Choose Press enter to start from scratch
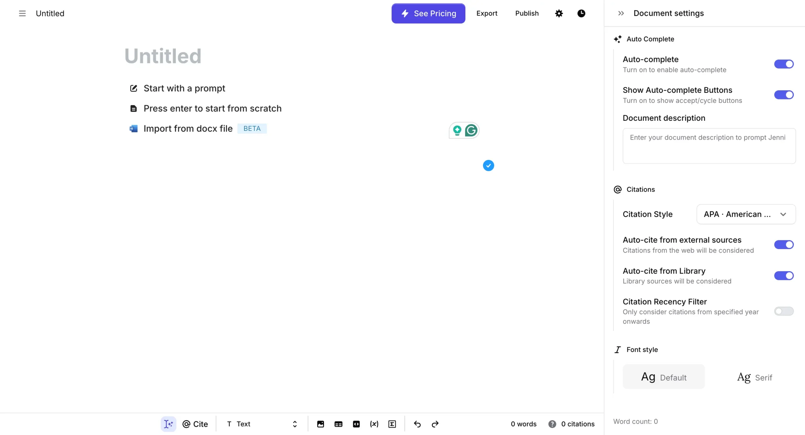The image size is (805, 435). 213,109
